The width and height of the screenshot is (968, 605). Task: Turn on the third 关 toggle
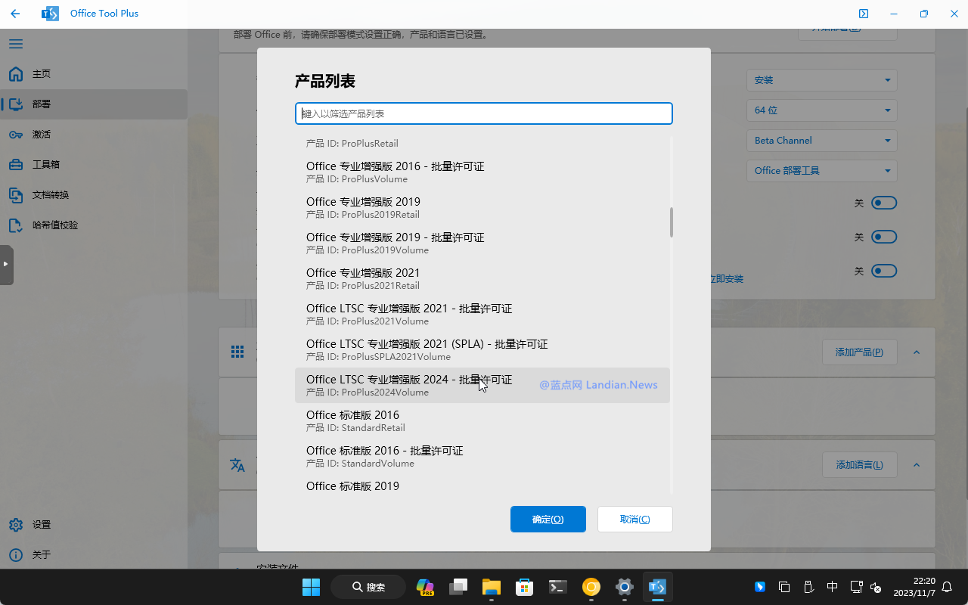(883, 271)
